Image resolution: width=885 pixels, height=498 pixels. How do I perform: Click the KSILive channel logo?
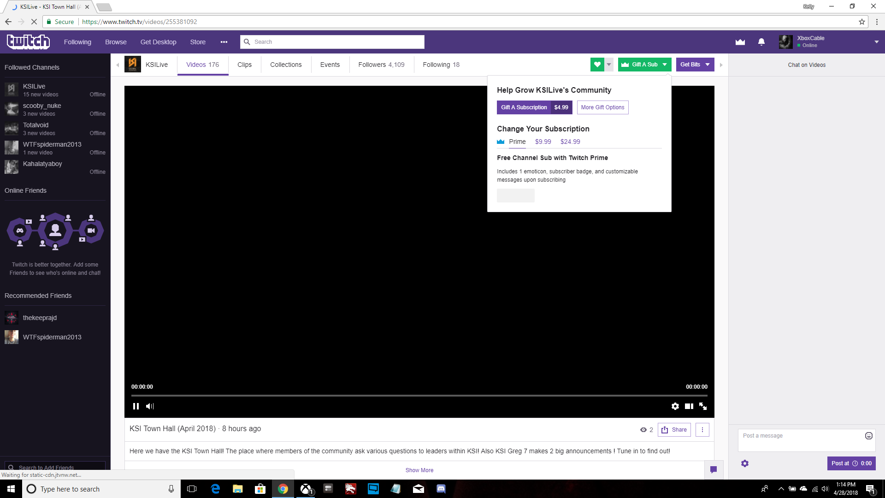coord(133,65)
